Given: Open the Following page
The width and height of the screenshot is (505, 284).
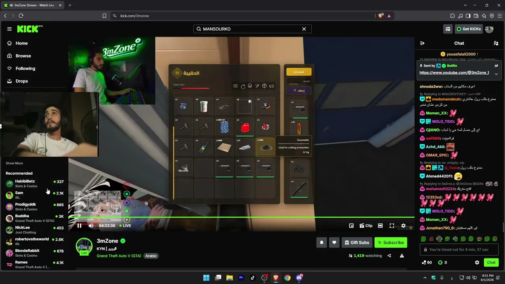Looking at the screenshot, I should (25, 69).
